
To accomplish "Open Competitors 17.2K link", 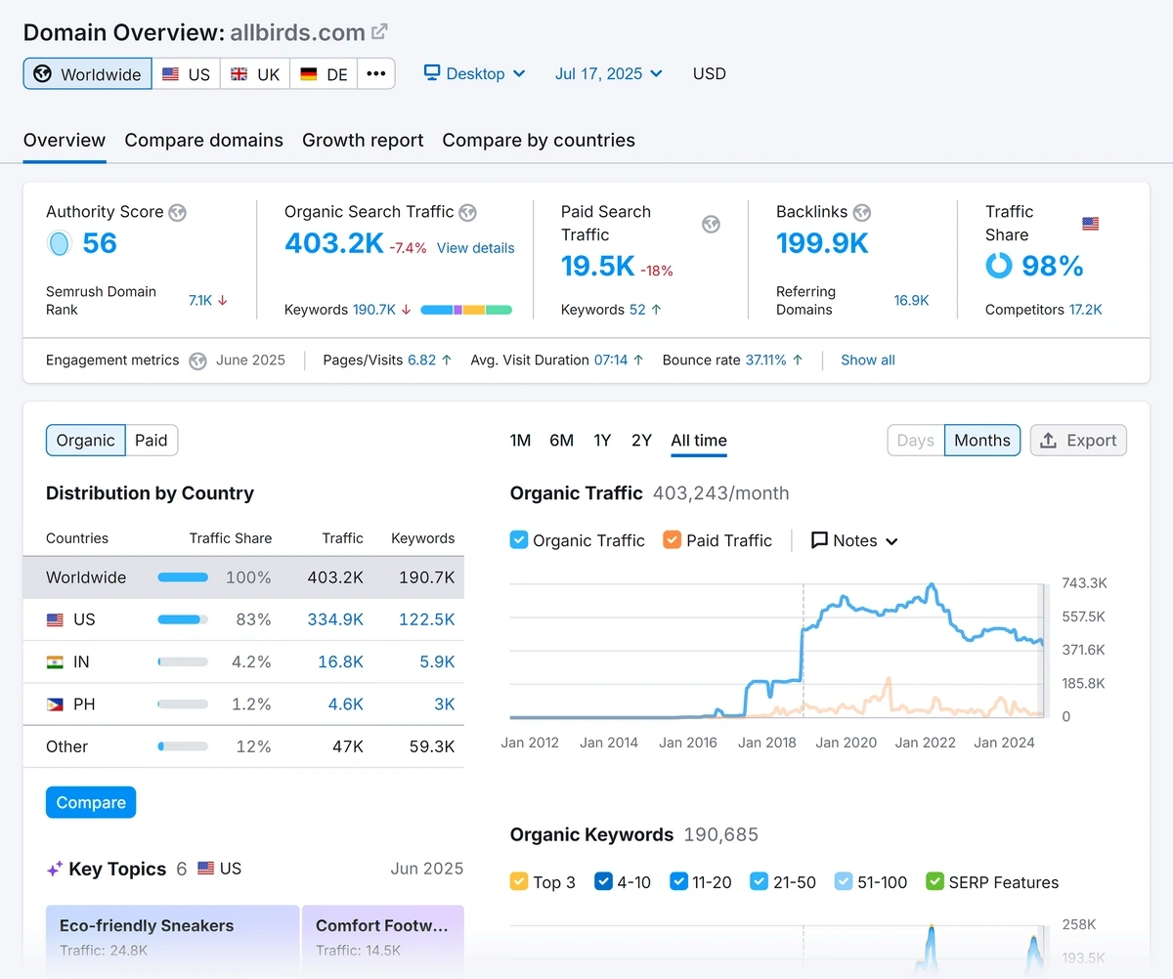I will (1085, 310).
